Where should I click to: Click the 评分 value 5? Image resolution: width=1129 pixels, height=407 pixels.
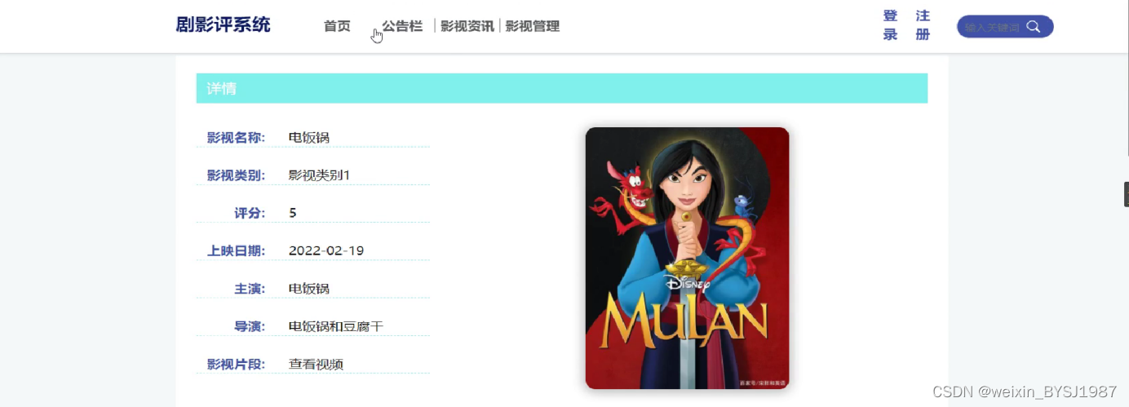293,213
